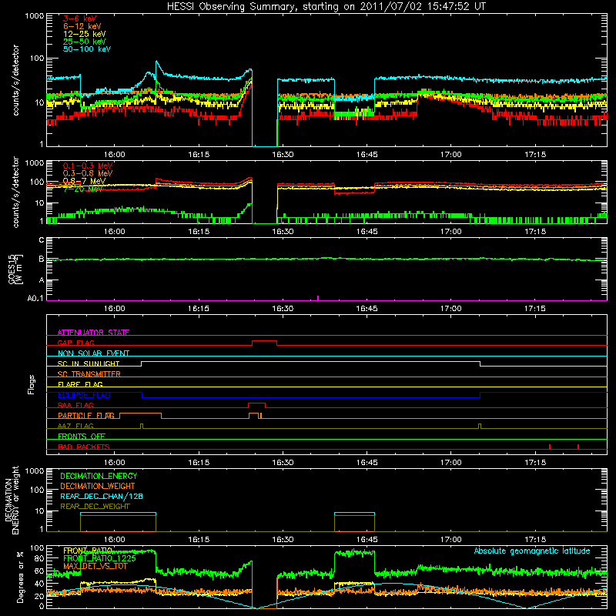This screenshot has width=616, height=616.
Task: Select the Absolute geomagnetic latitude label
Action: tap(532, 551)
